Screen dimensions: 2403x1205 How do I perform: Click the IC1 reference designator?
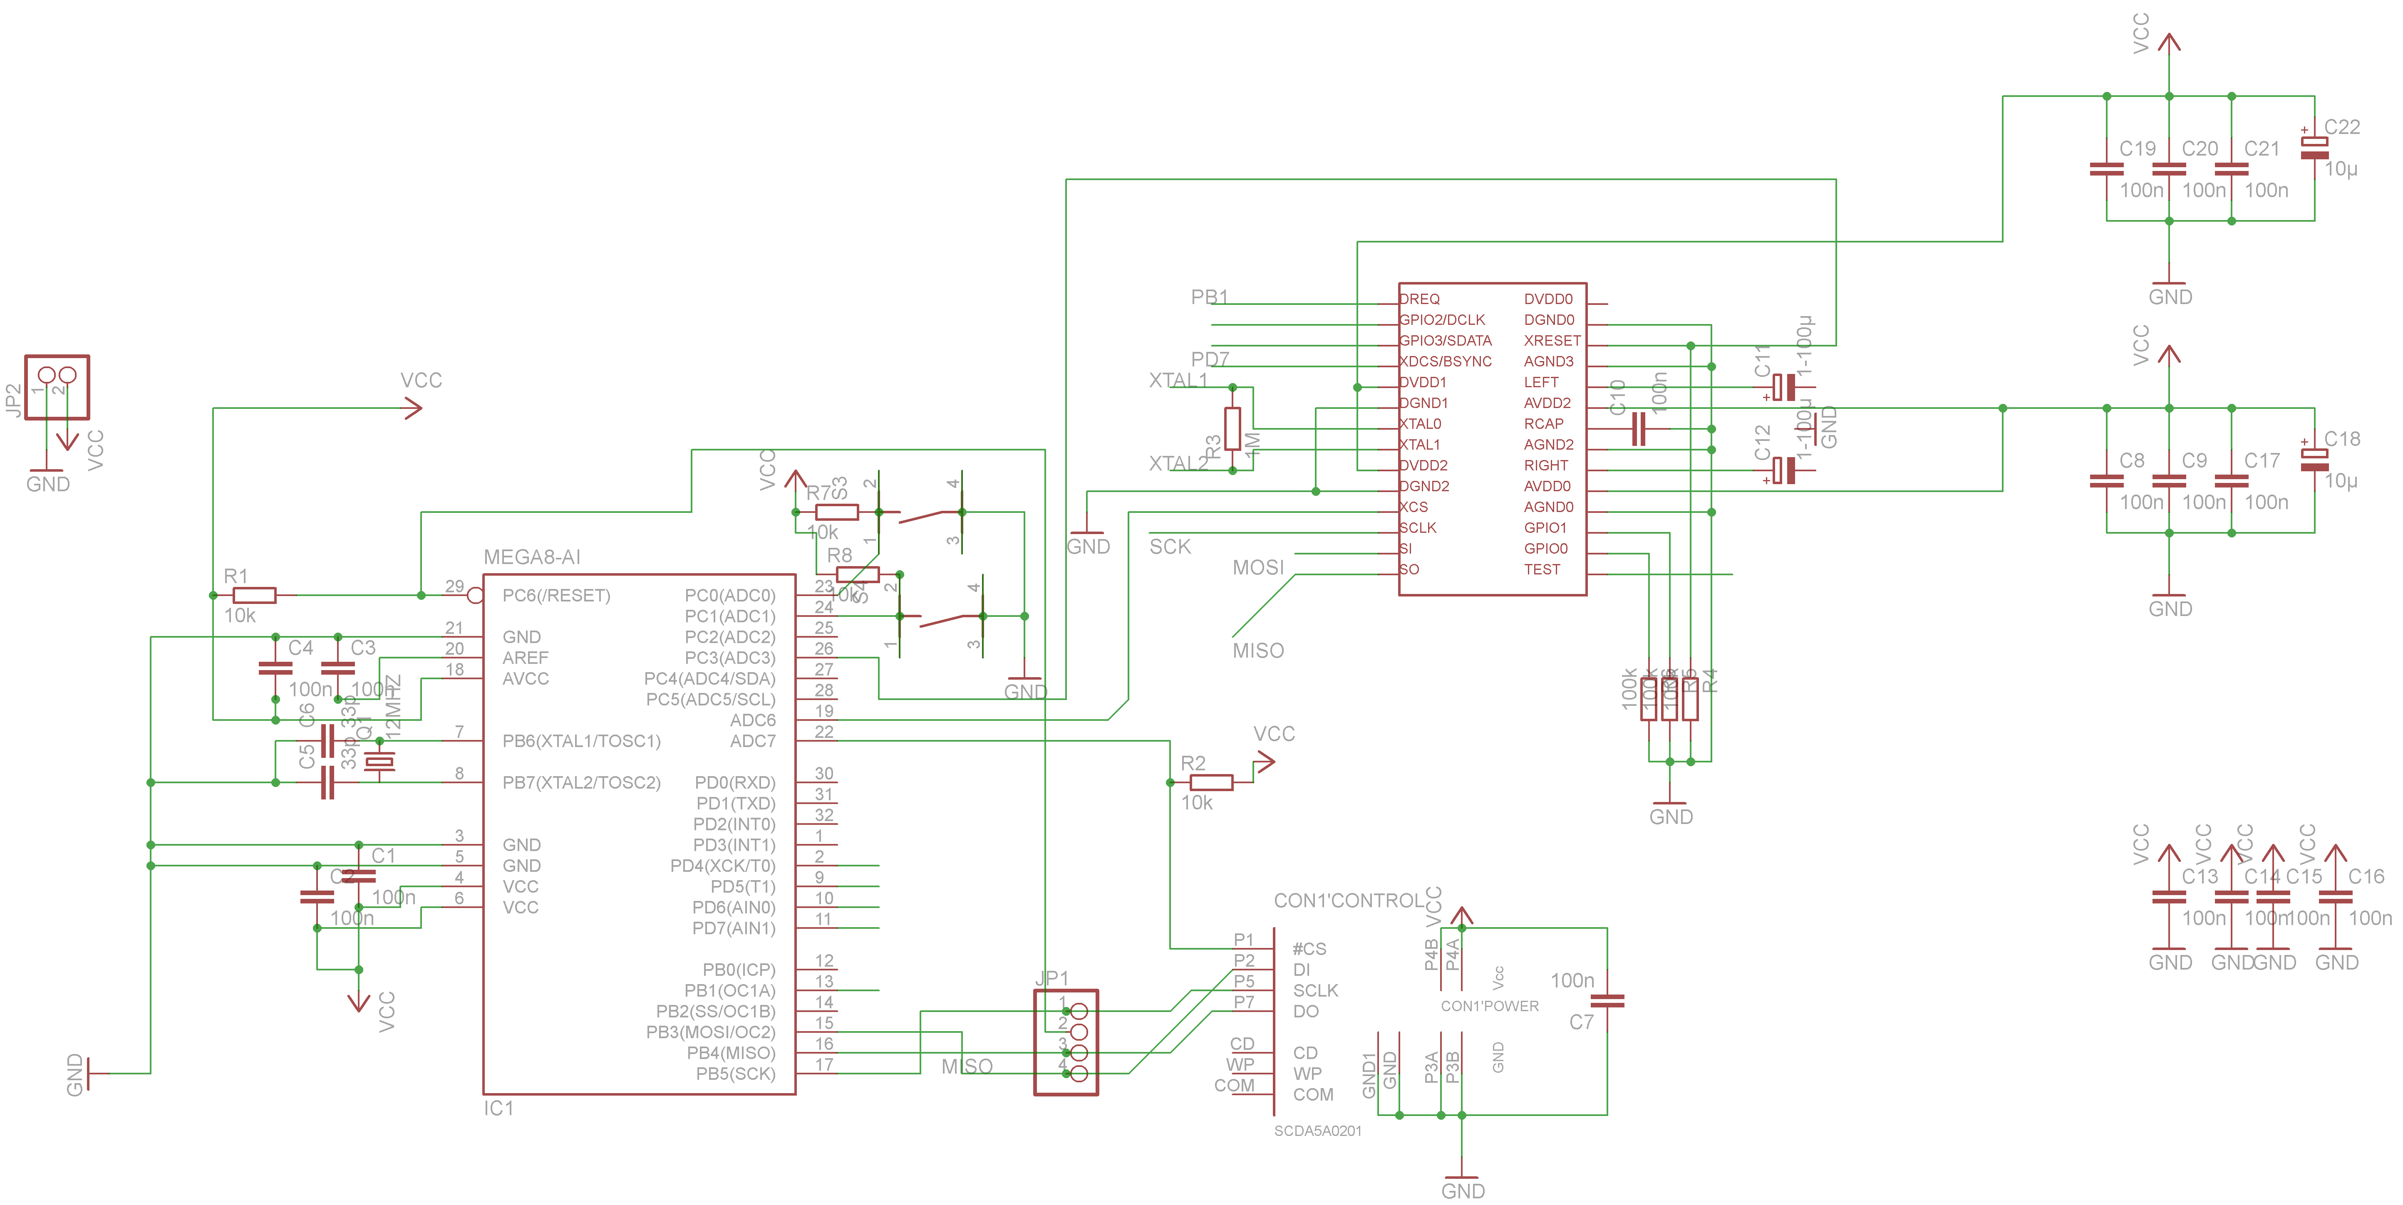click(498, 1108)
